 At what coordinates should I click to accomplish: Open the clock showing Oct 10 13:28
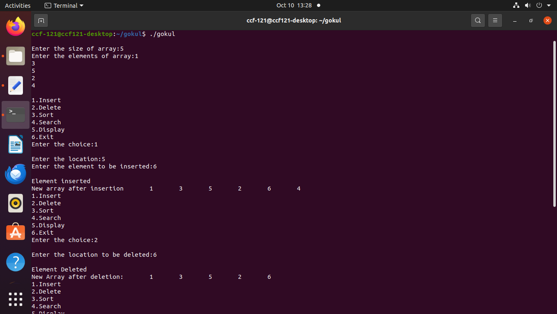point(294,5)
